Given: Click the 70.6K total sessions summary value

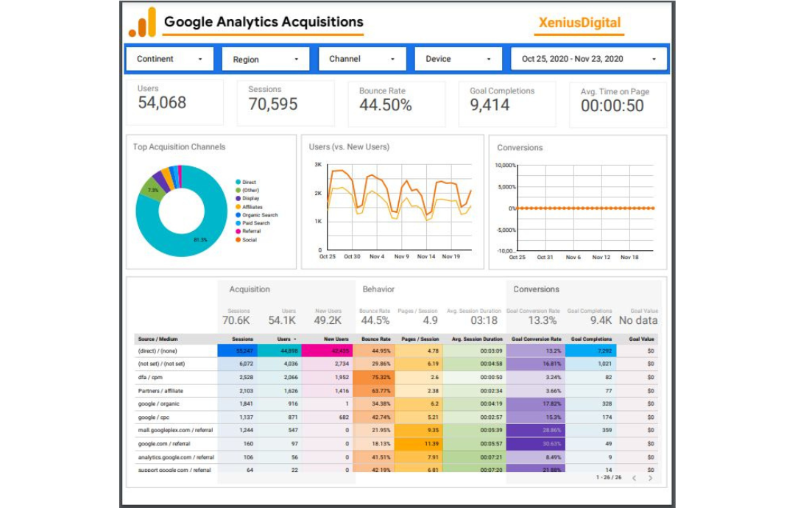Looking at the screenshot, I should pos(236,320).
